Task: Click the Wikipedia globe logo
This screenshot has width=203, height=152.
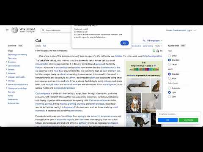Action: click(14, 30)
